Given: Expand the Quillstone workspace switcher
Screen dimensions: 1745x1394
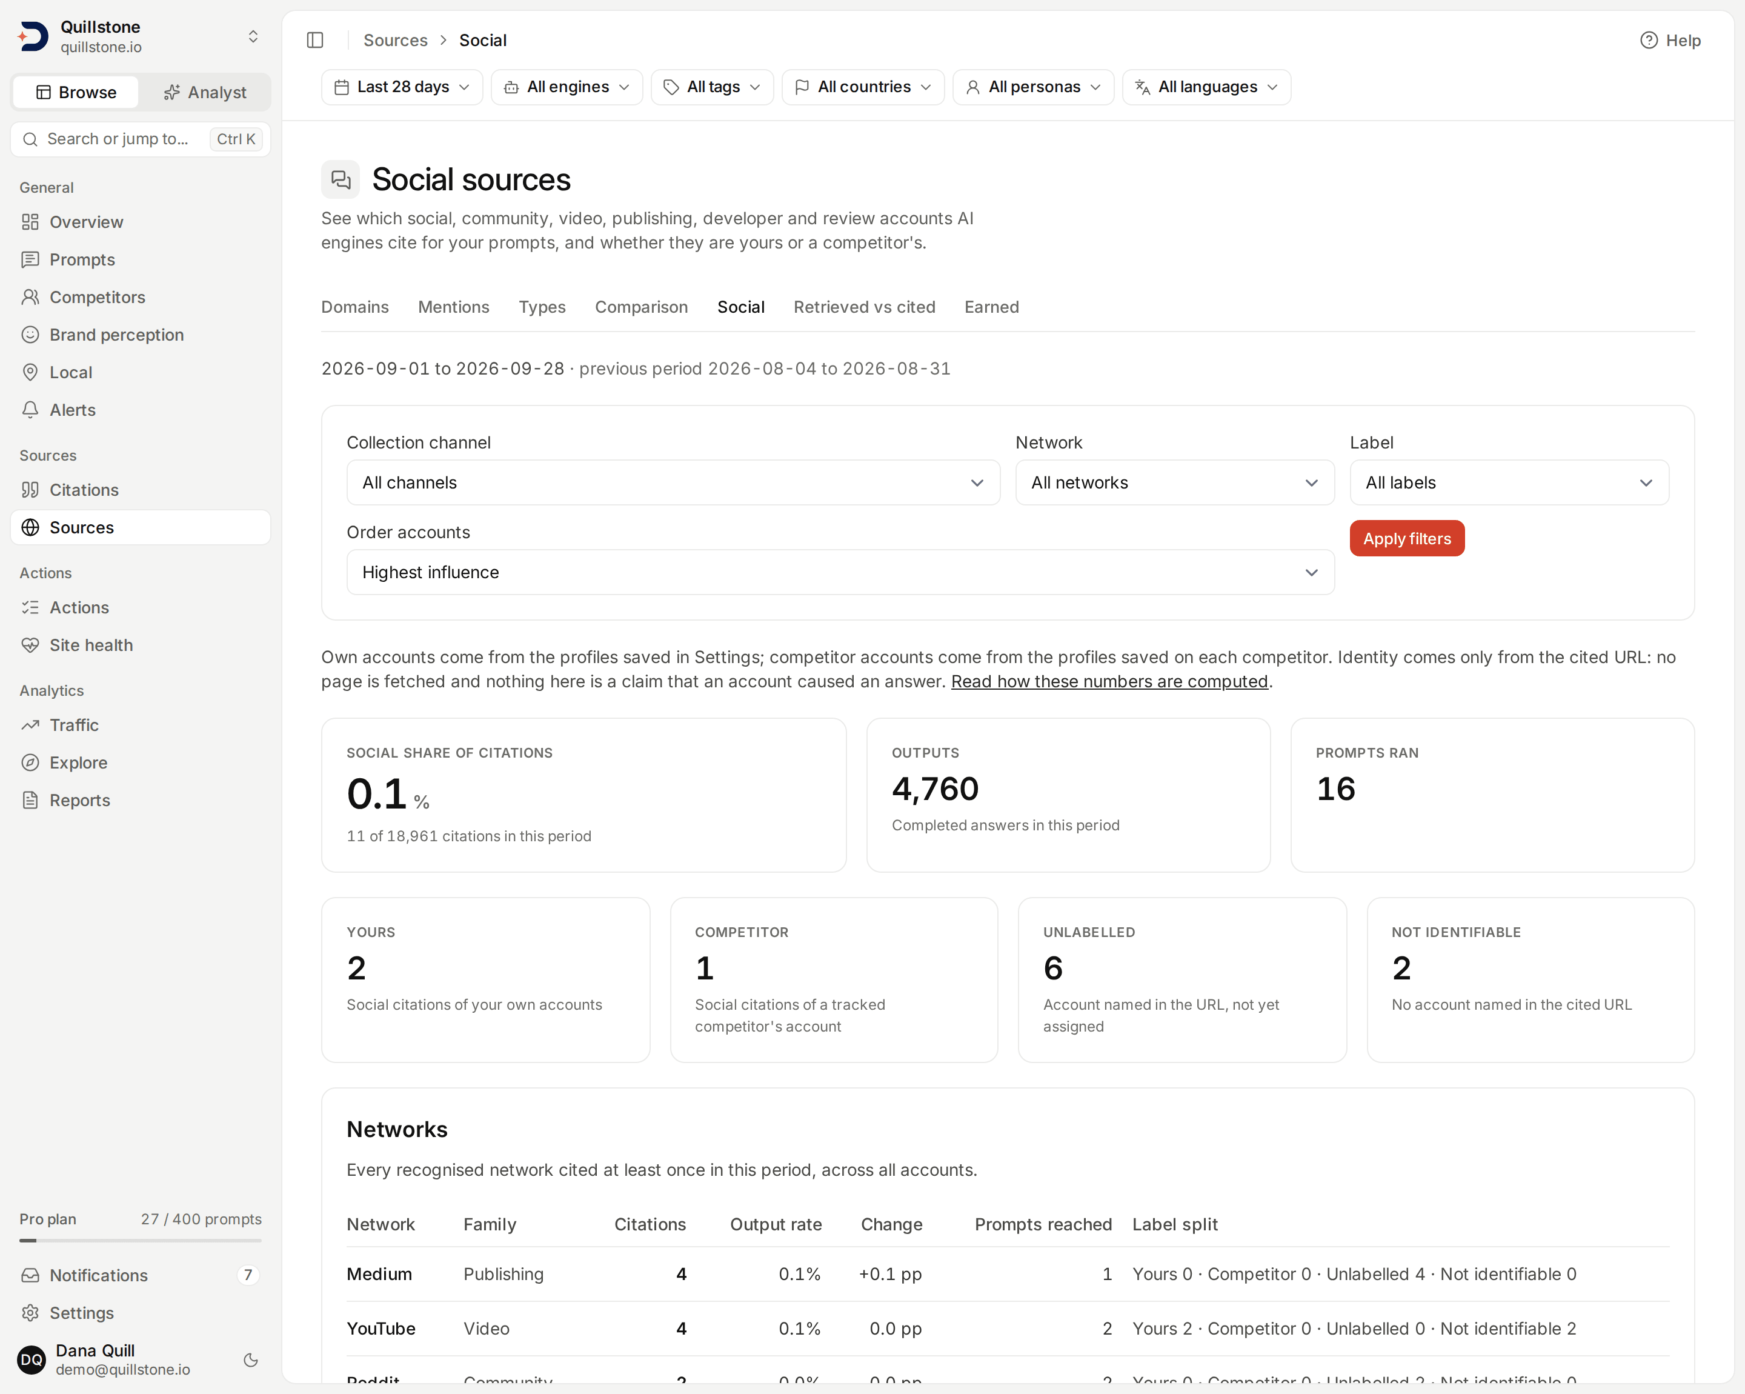Looking at the screenshot, I should (x=141, y=36).
